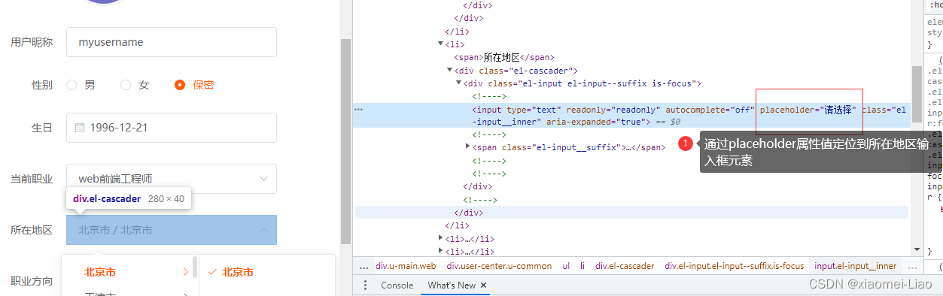Click the 用户昵称 input with myusername
The image size is (943, 296).
click(172, 42)
